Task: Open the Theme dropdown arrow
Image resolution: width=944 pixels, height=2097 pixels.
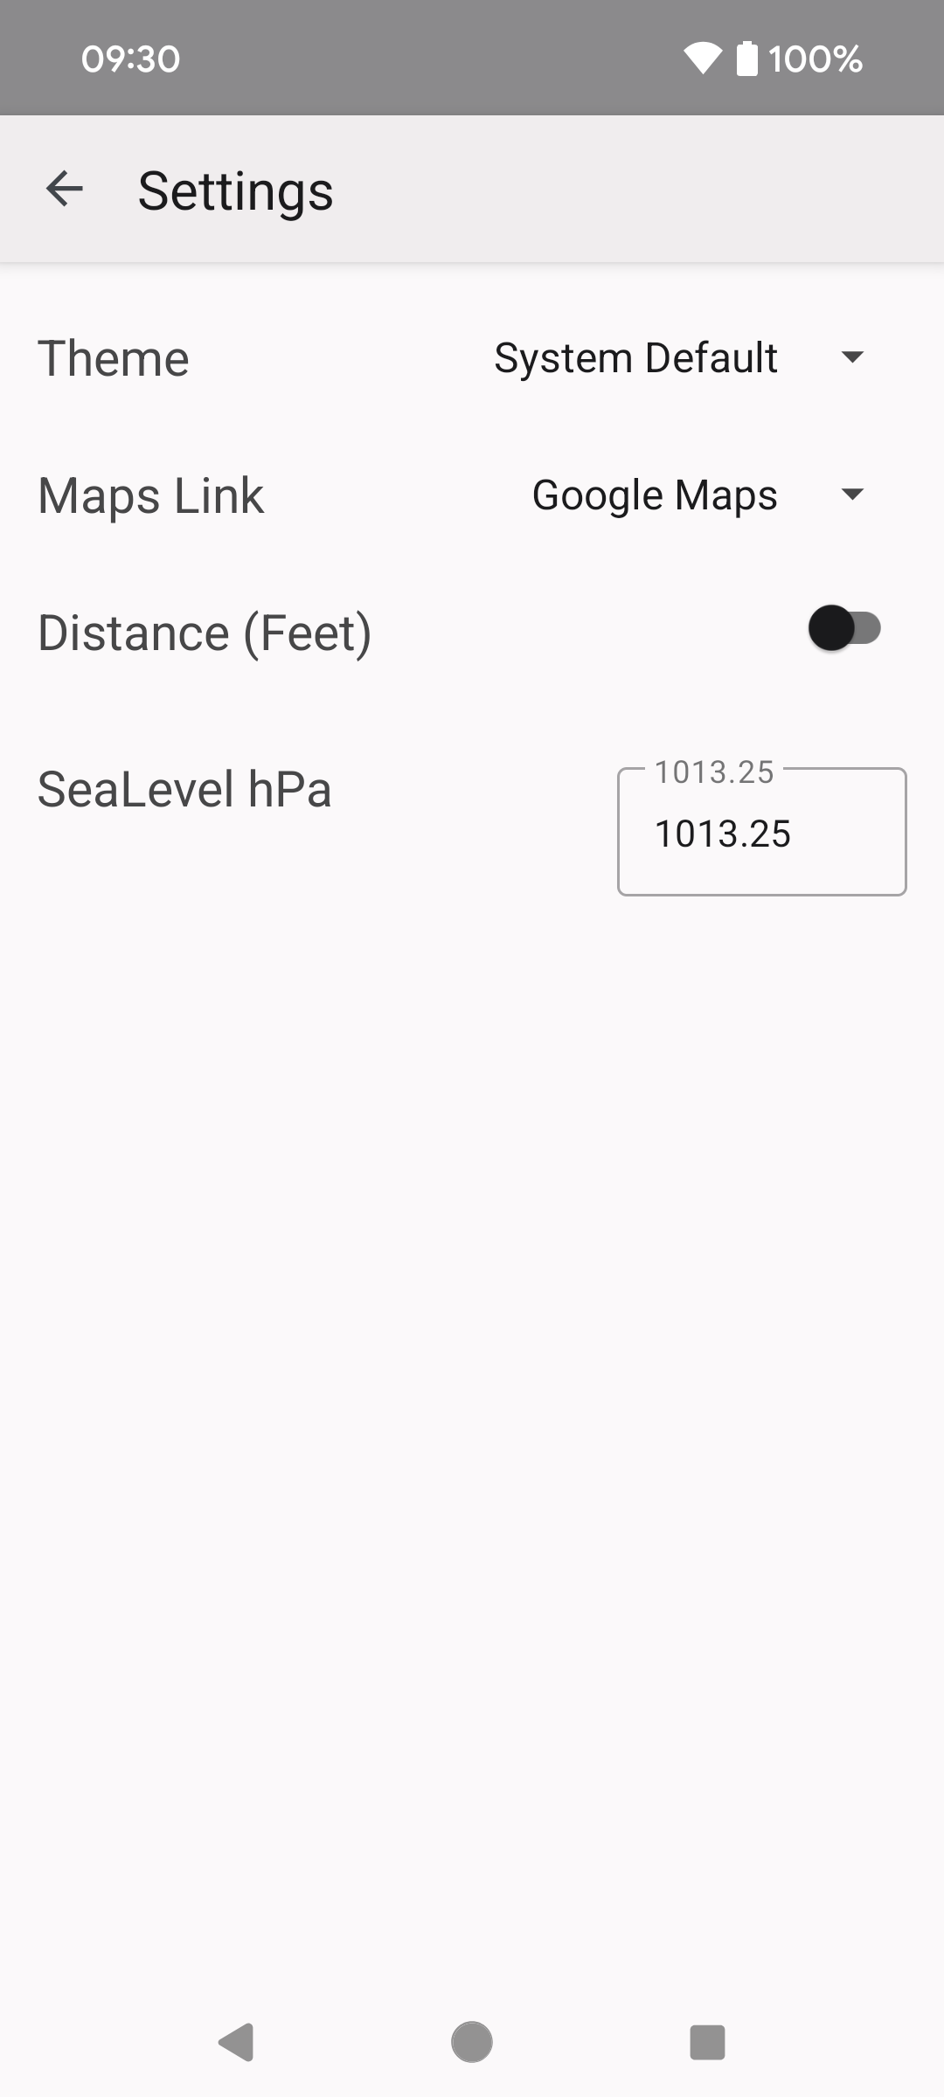Action: (x=852, y=356)
